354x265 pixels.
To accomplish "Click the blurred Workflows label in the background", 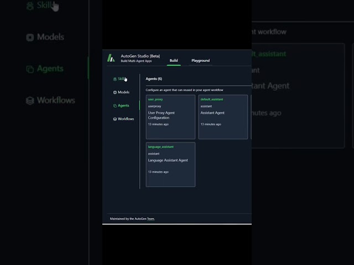I will 56,100.
